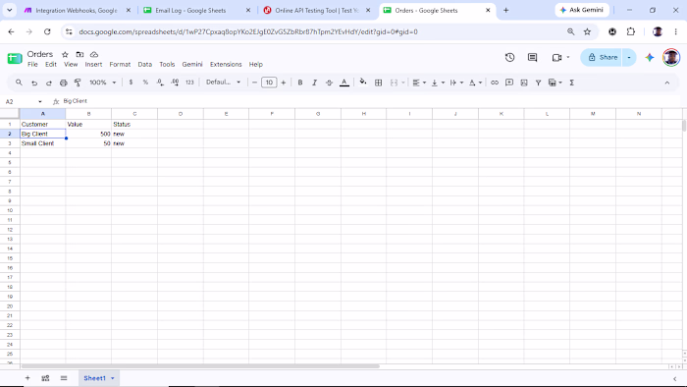
Task: Toggle bold formatting
Action: click(x=300, y=83)
